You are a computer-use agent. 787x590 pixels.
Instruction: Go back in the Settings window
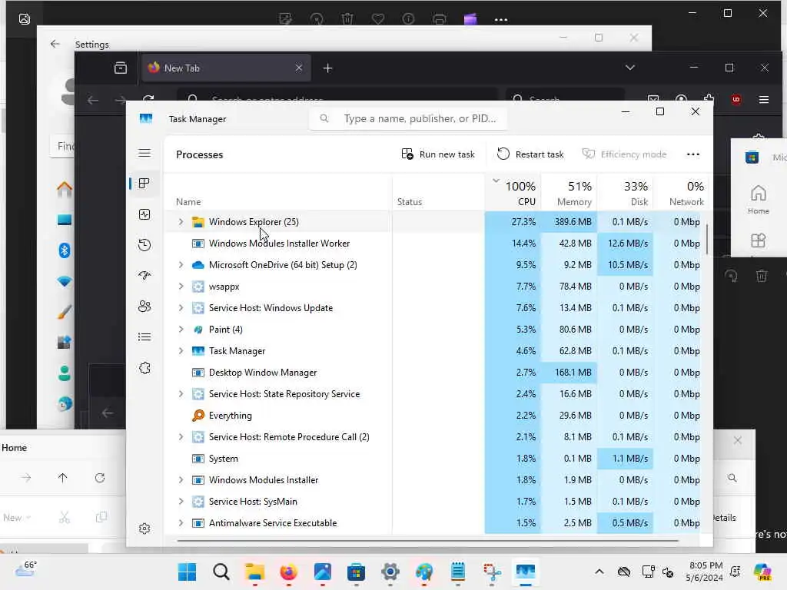(x=55, y=44)
